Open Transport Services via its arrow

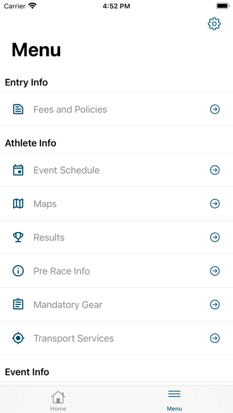pos(215,338)
